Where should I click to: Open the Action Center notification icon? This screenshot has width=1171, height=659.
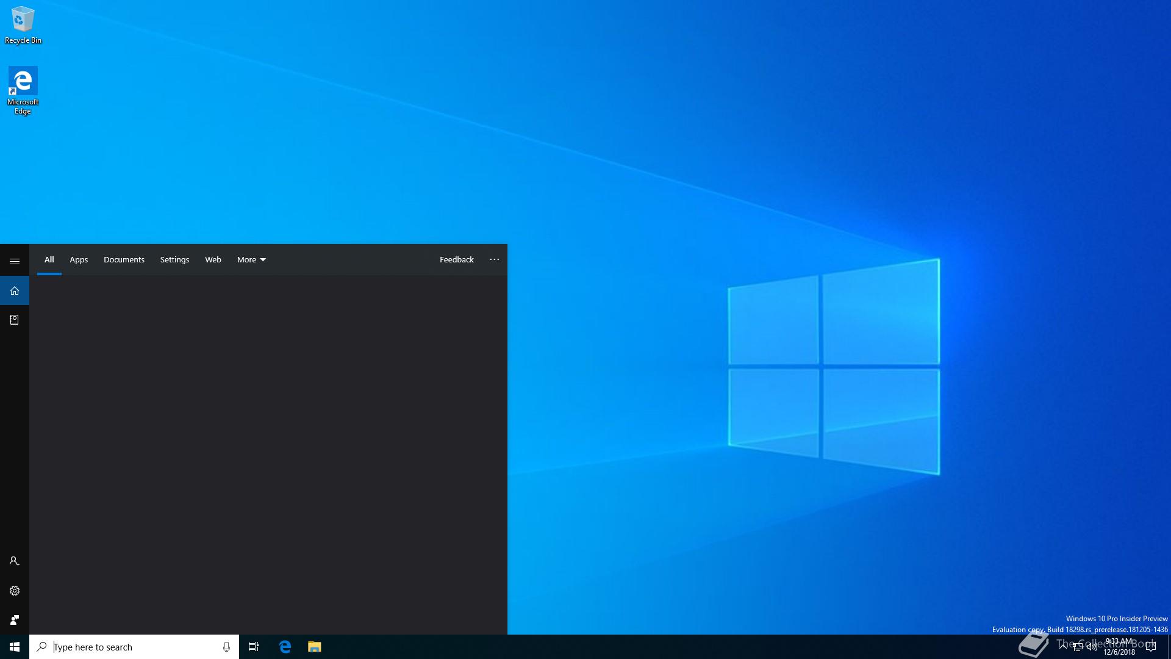point(1151,647)
